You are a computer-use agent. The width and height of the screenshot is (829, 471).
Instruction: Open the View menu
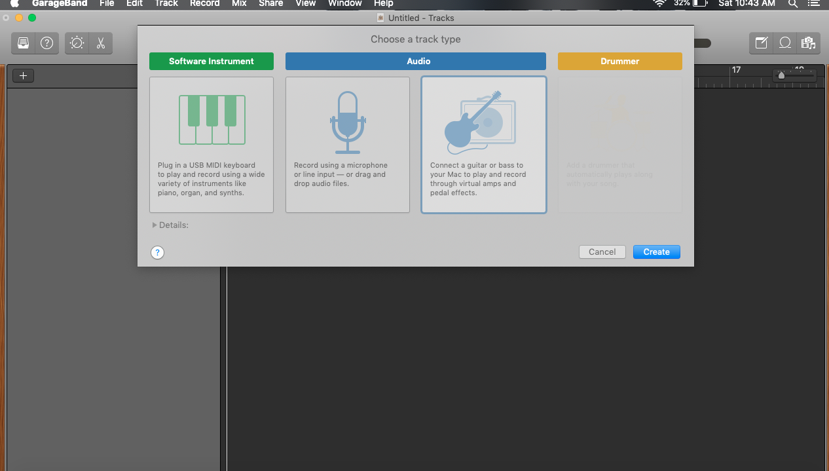306,3
